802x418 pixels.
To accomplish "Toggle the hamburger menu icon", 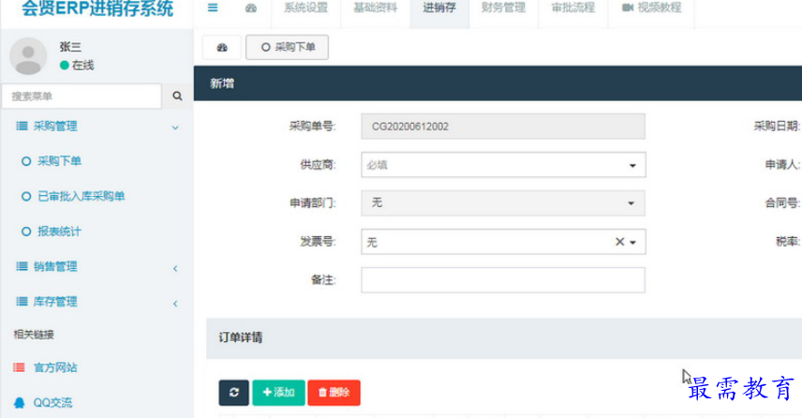I will tap(213, 7).
